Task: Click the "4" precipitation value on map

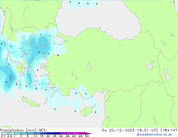Action: tap(7, 82)
